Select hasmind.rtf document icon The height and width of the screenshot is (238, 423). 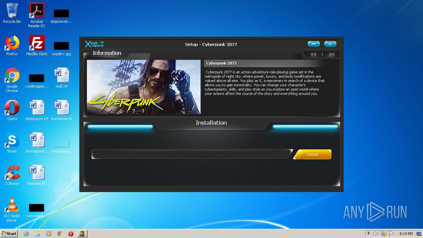pyautogui.click(x=37, y=175)
